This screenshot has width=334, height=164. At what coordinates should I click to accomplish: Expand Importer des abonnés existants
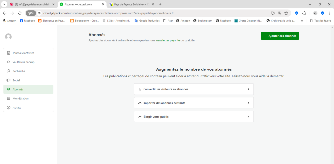[x=194, y=103]
